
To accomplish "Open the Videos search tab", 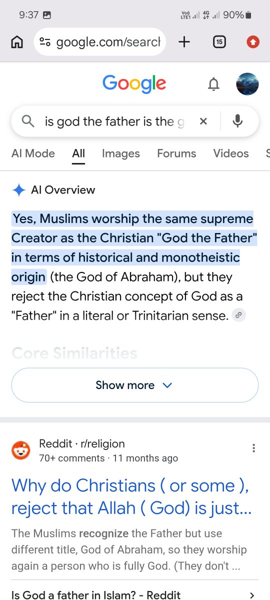I will [231, 153].
